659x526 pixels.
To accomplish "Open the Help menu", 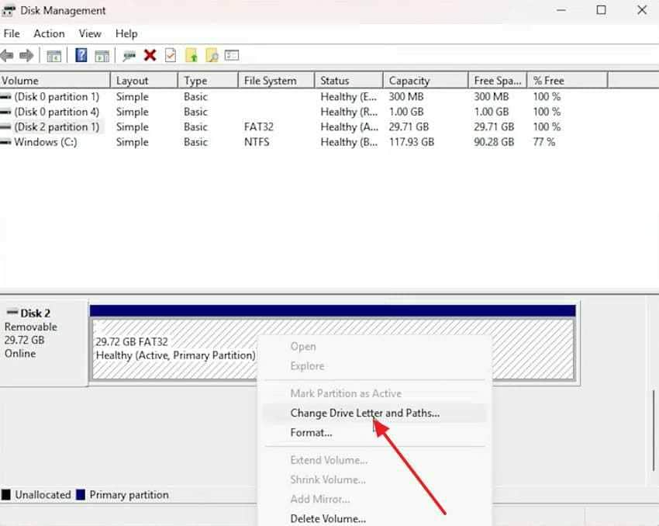I will [x=126, y=33].
